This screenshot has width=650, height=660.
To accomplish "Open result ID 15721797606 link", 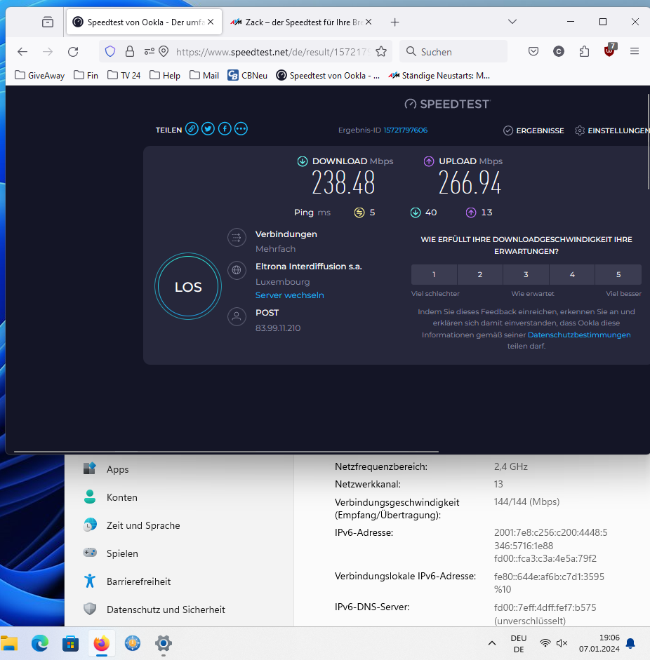I will 405,130.
